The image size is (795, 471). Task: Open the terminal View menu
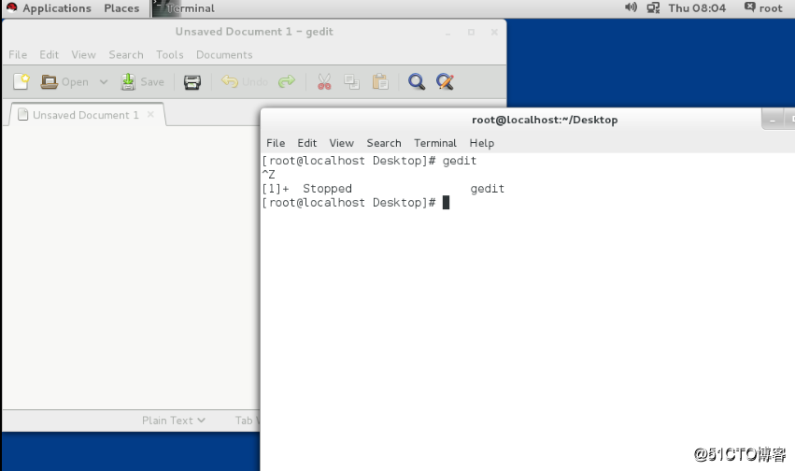(341, 143)
